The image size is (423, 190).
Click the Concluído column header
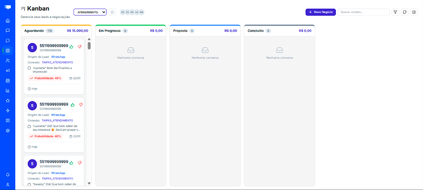pos(280,30)
